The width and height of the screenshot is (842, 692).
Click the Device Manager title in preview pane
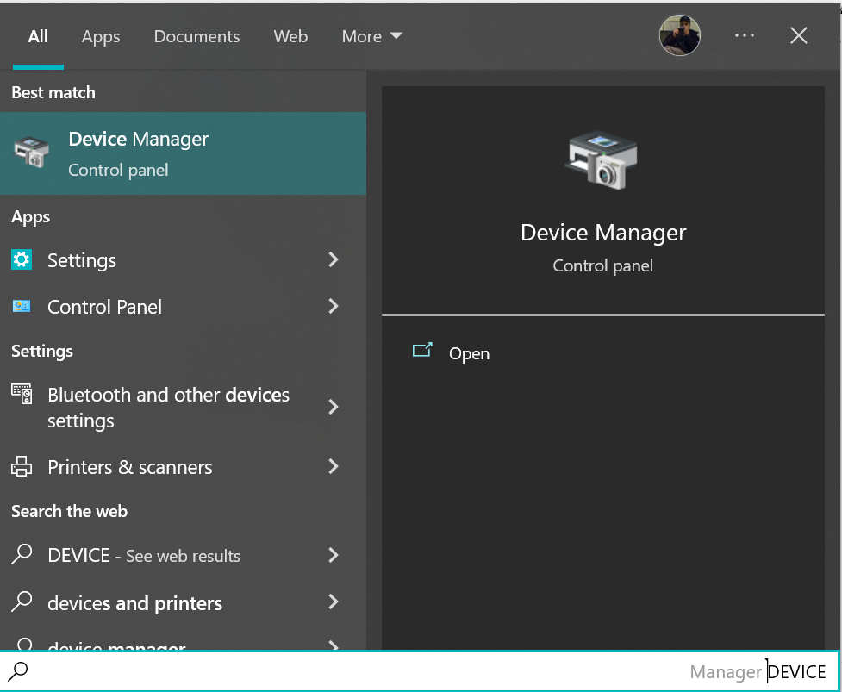point(603,233)
